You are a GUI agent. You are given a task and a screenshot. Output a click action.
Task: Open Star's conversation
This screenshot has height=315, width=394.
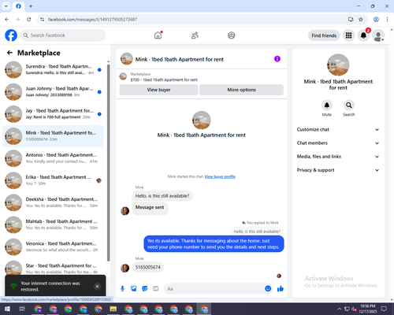point(54,268)
